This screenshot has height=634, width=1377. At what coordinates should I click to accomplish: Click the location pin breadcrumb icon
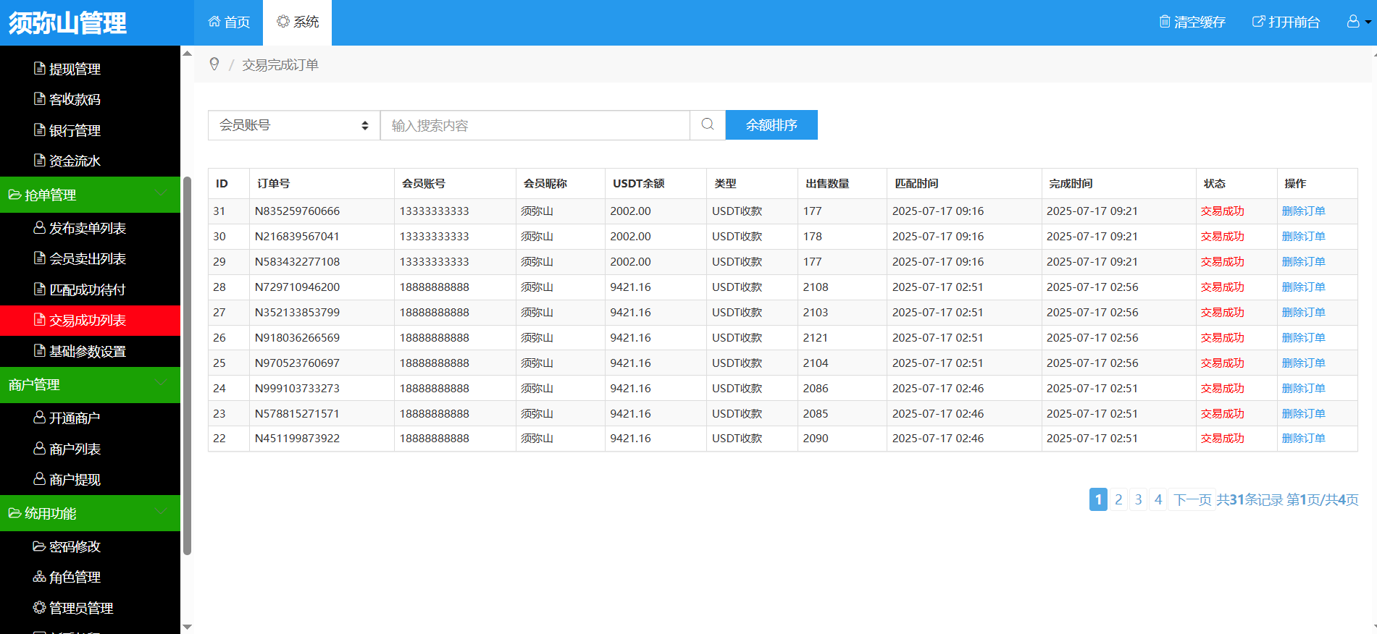pos(214,64)
